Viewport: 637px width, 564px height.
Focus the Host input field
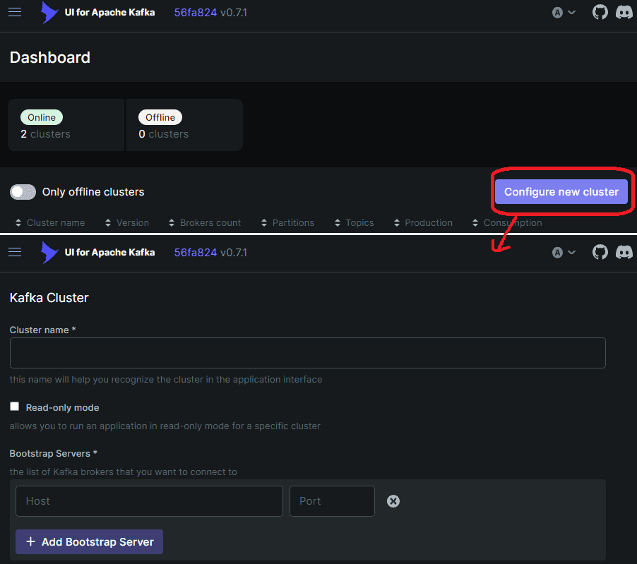149,501
